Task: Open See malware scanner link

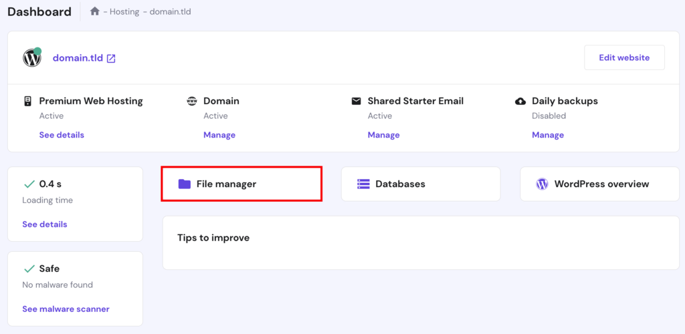Action: coord(66,309)
